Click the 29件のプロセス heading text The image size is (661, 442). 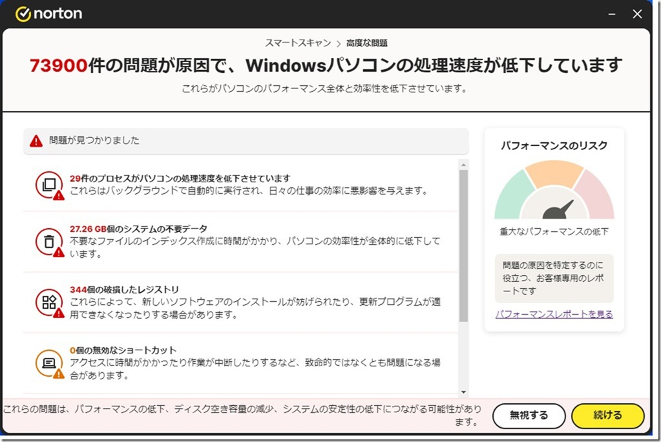(180, 178)
